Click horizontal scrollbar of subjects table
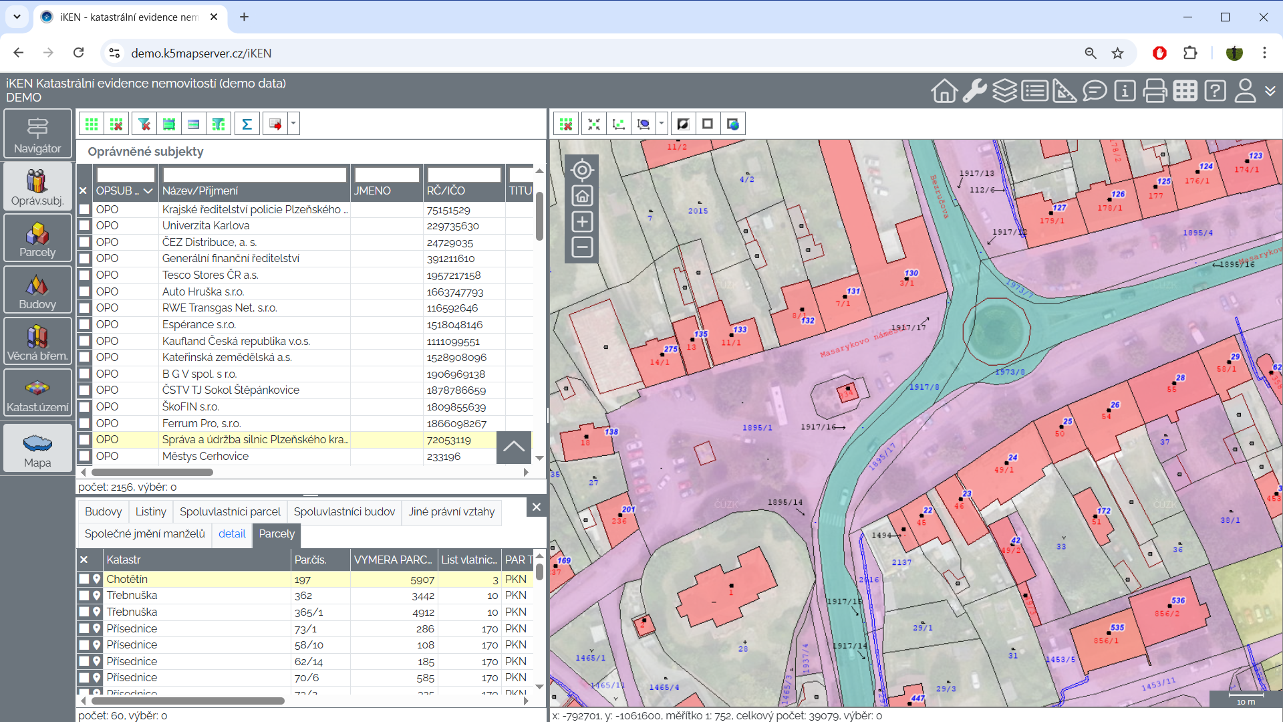 [x=154, y=472]
